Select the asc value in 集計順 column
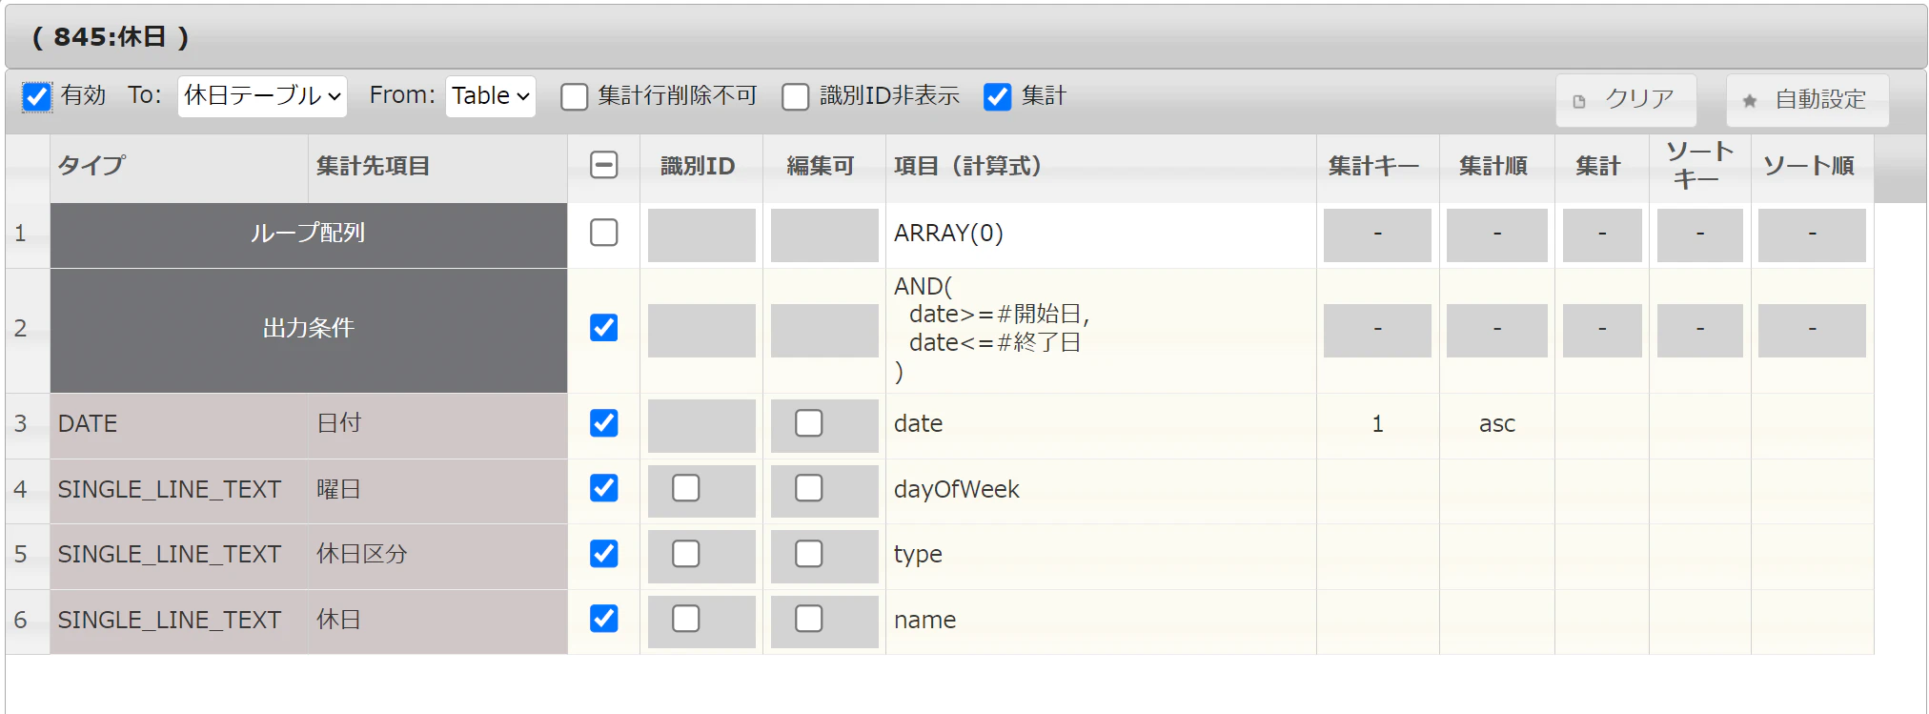This screenshot has height=714, width=1929. 1496,424
